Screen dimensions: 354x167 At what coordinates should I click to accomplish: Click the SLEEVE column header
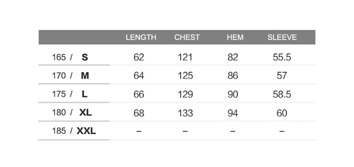[x=282, y=37]
